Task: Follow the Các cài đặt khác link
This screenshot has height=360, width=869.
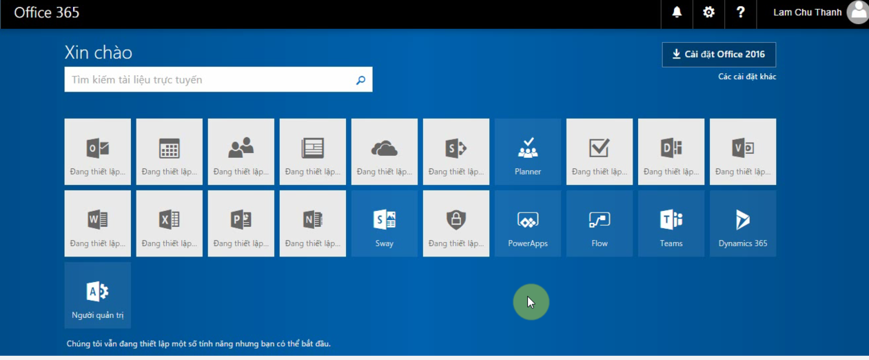Action: click(x=746, y=77)
